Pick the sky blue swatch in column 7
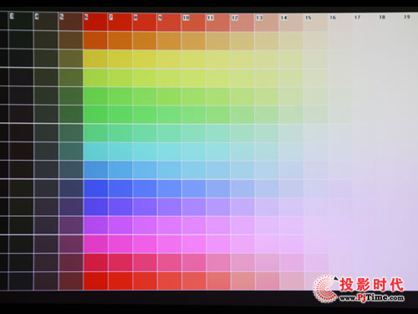This screenshot has width=418, height=314. pyautogui.click(x=120, y=170)
